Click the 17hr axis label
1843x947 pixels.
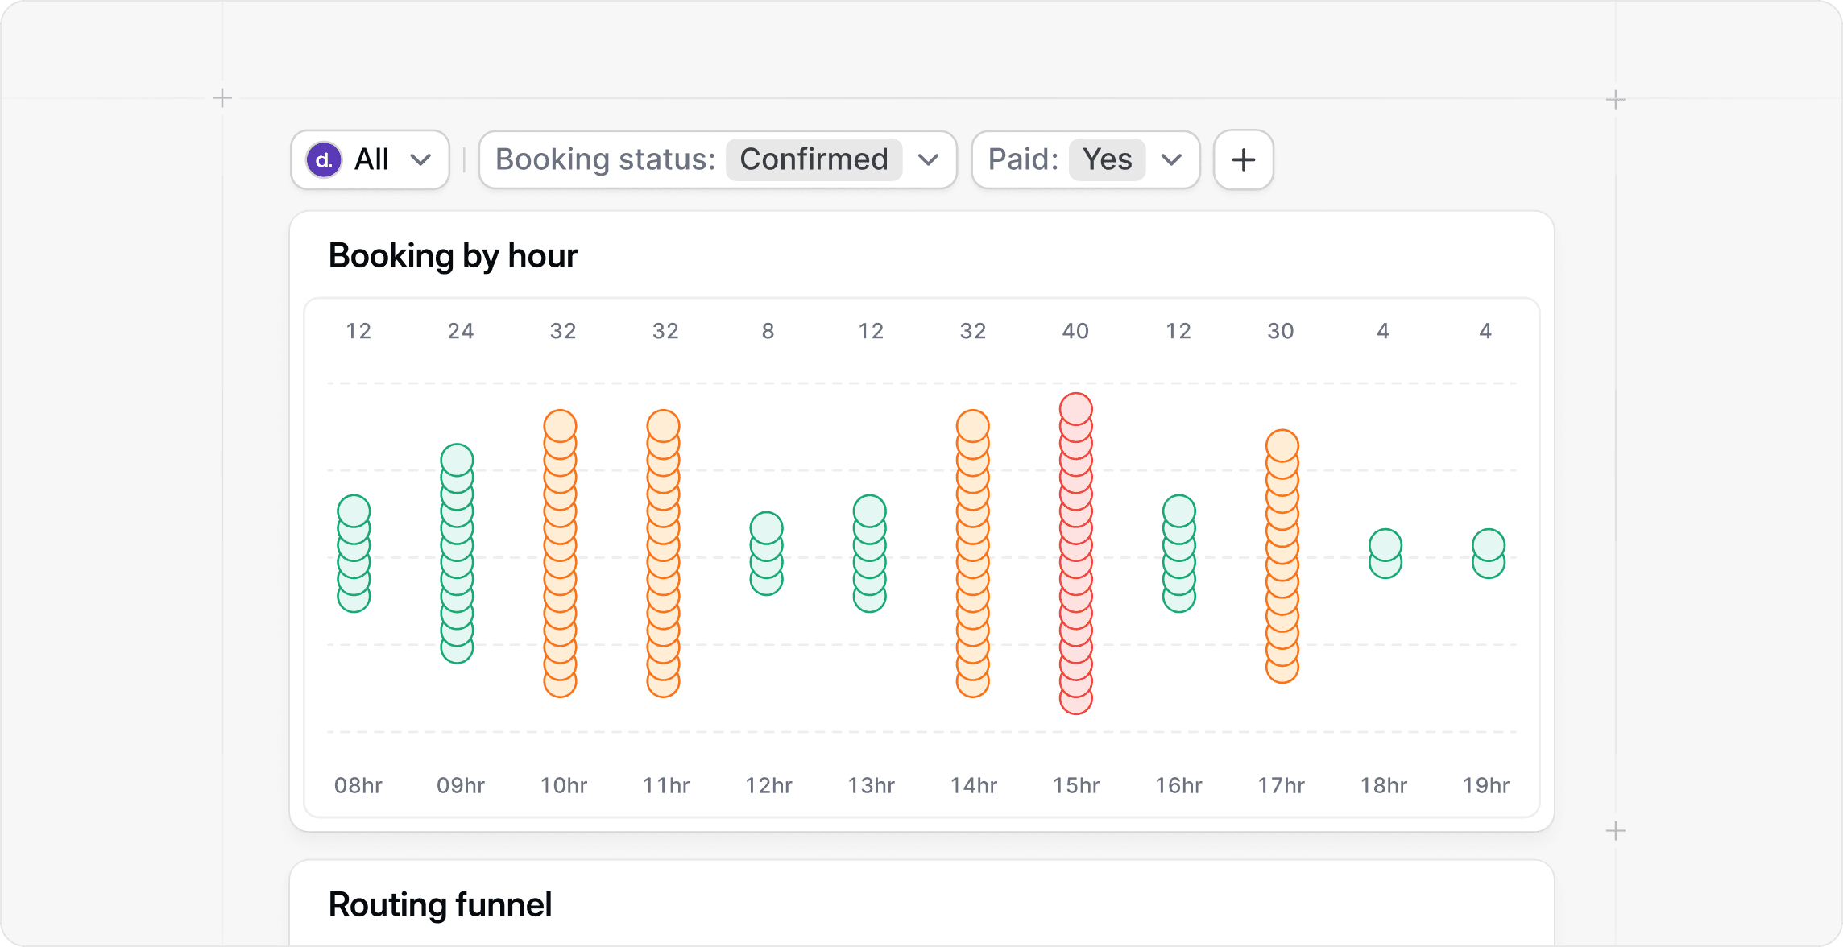tap(1281, 785)
